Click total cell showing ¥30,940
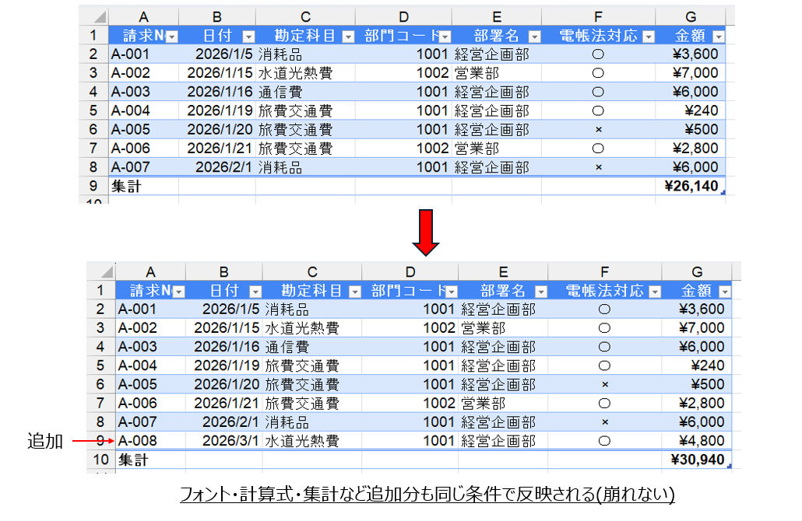 697,460
